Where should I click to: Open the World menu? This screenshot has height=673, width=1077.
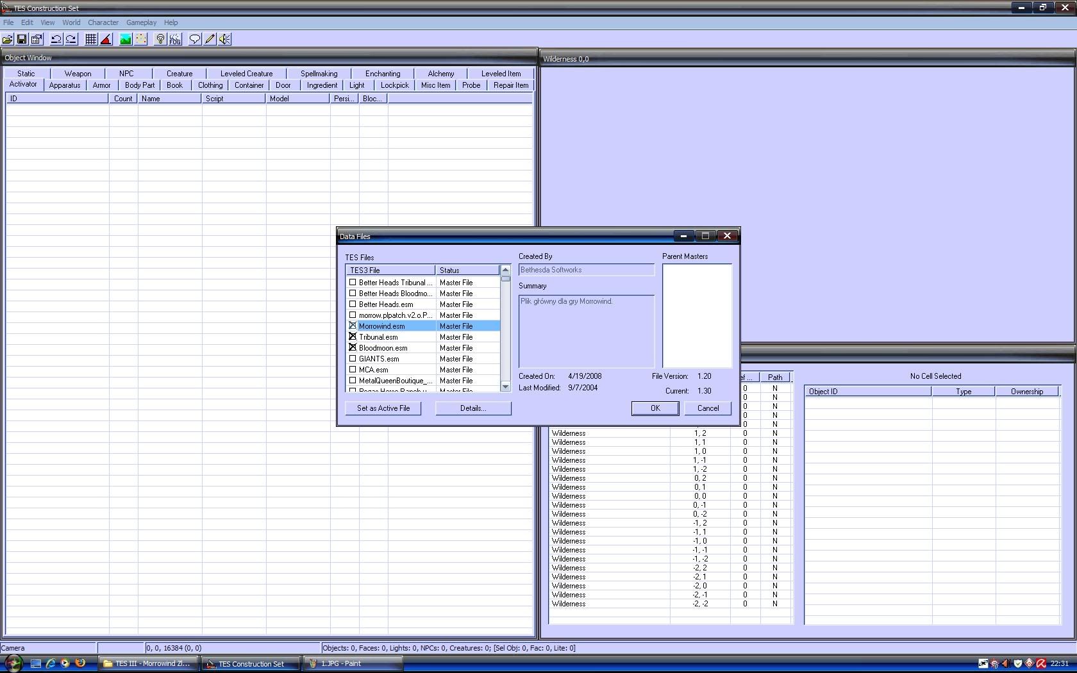pyautogui.click(x=71, y=22)
